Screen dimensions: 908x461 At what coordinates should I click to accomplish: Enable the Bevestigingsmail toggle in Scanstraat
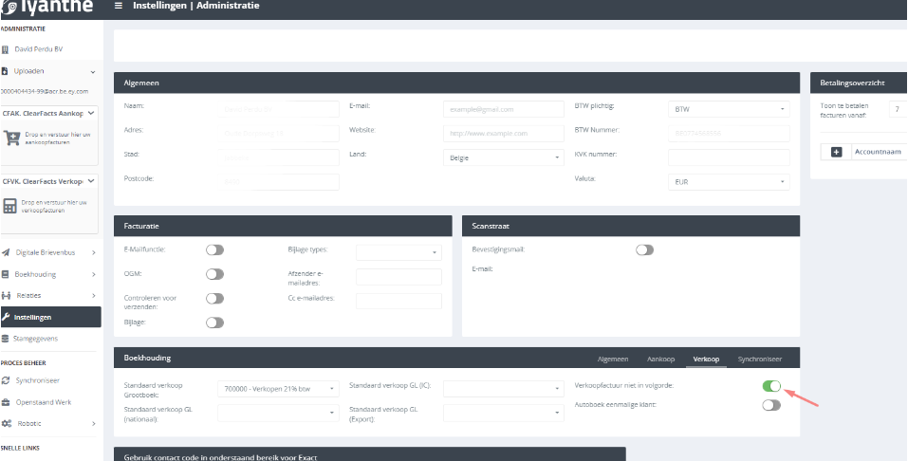pos(645,250)
